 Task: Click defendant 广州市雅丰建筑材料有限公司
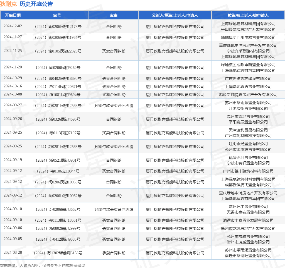[x=248, y=171]
